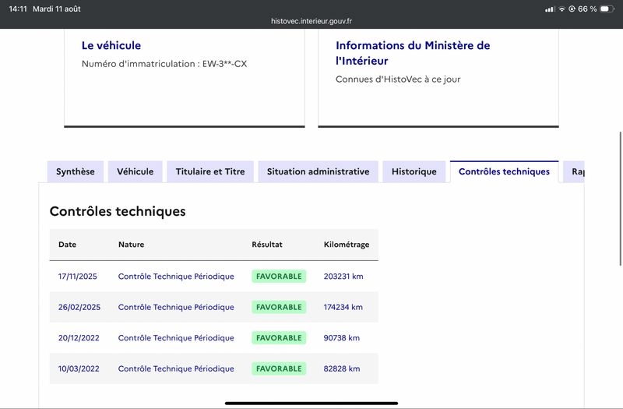623x409 pixels.
Task: Click the Date column header
Action: point(67,245)
